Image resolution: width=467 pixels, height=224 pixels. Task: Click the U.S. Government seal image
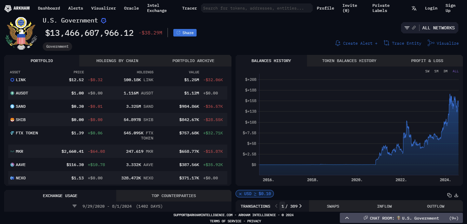point(21,34)
